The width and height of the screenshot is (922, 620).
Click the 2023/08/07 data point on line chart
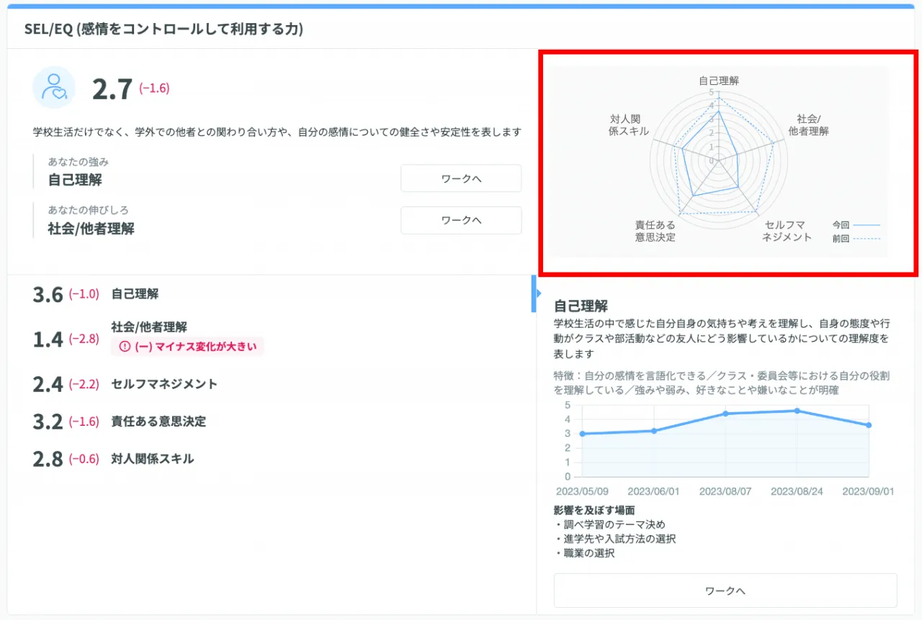click(x=725, y=414)
